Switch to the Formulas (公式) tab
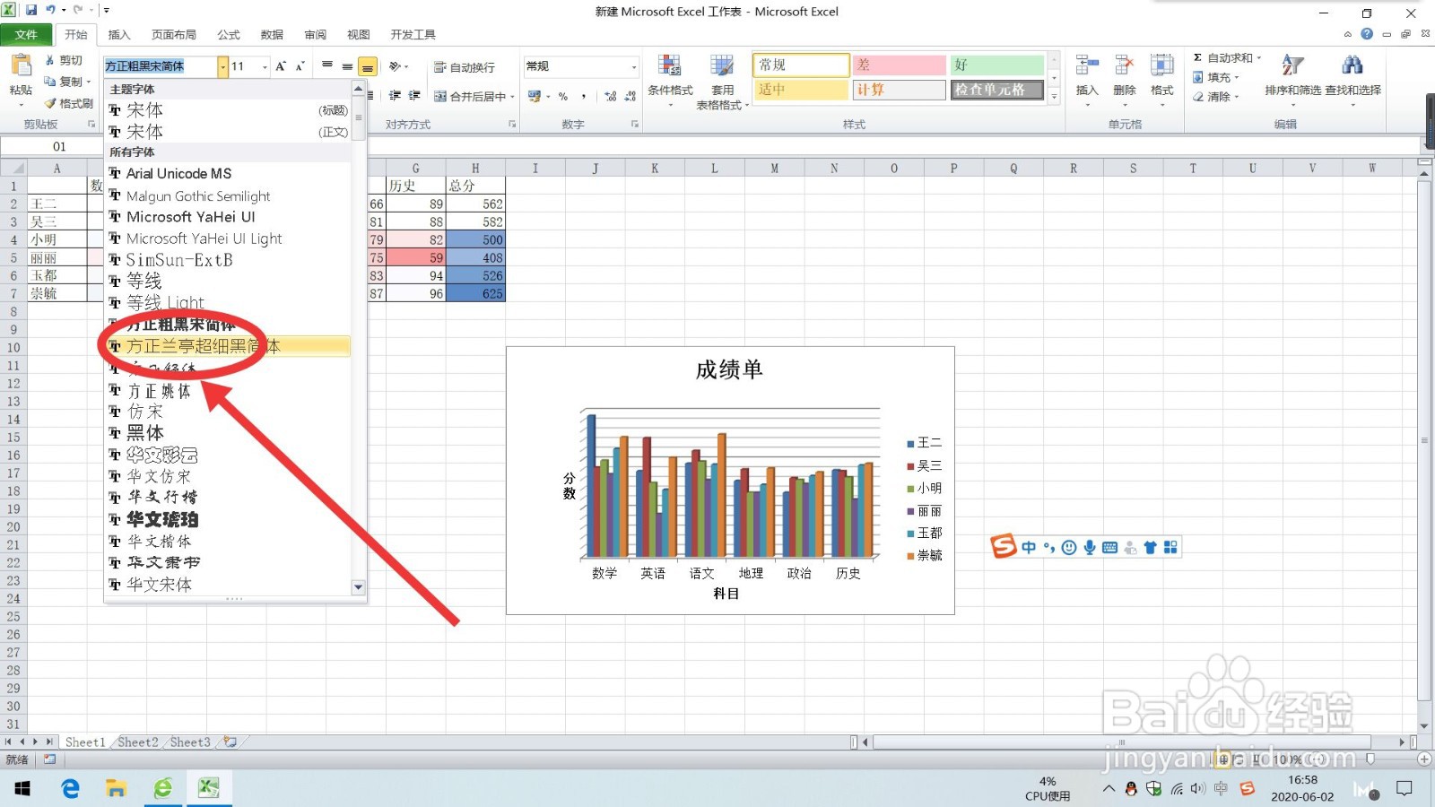Image resolution: width=1435 pixels, height=807 pixels. 229,34
